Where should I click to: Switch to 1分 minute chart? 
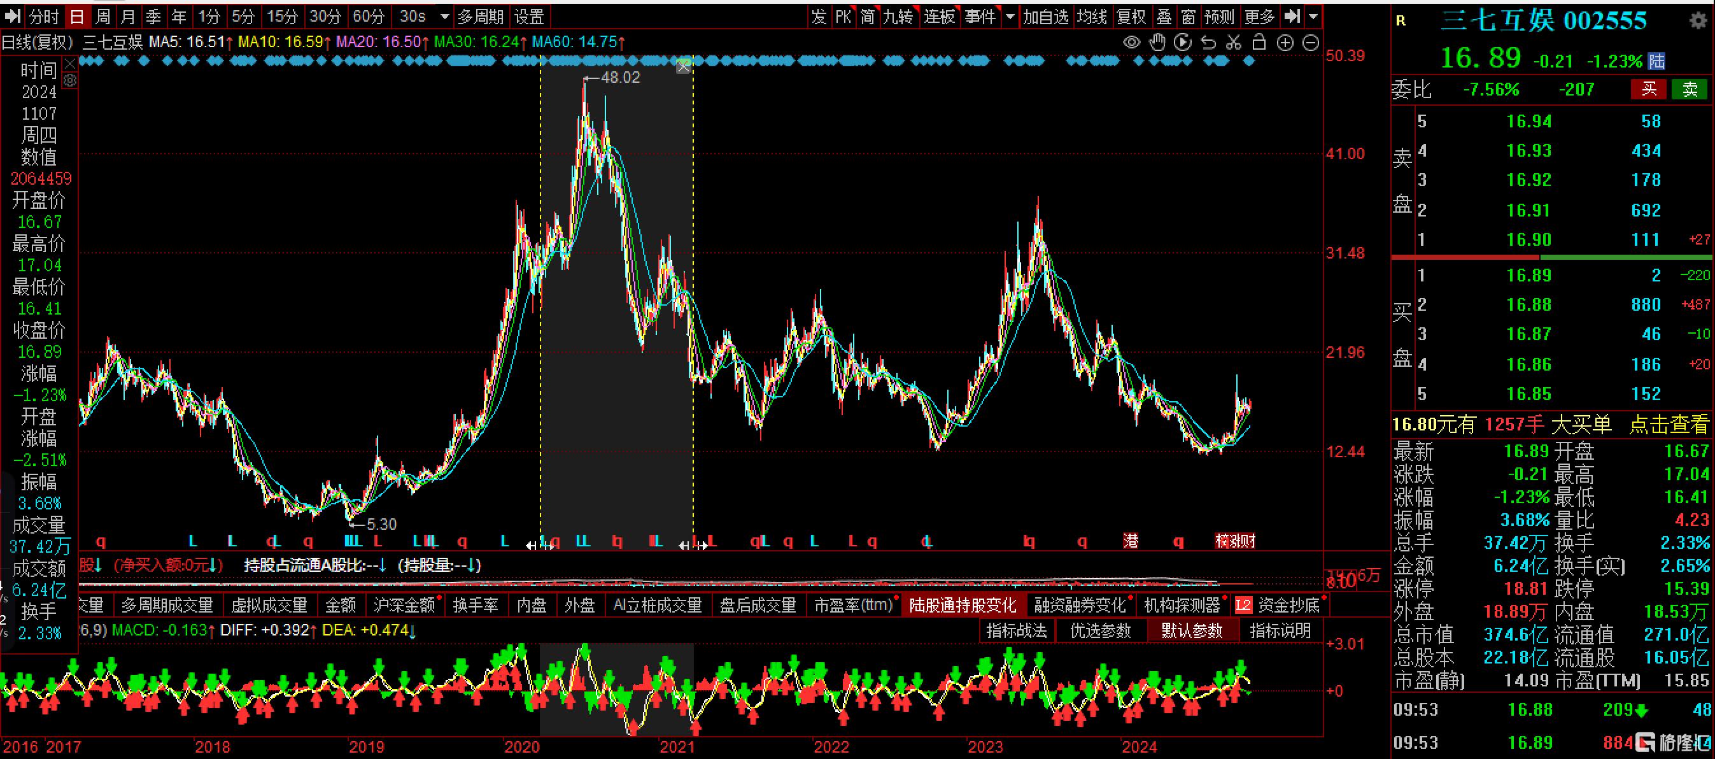tap(209, 17)
